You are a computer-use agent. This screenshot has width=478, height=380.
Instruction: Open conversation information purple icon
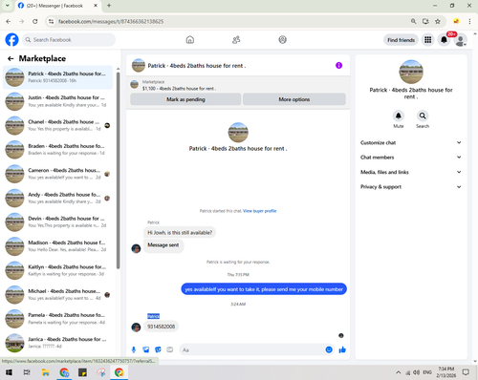pos(338,65)
